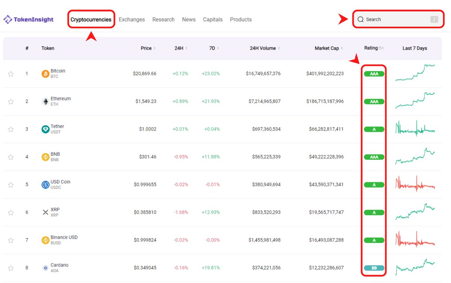Open the Ethereum token page link
Image resolution: width=451 pixels, height=283 pixels.
[61, 99]
